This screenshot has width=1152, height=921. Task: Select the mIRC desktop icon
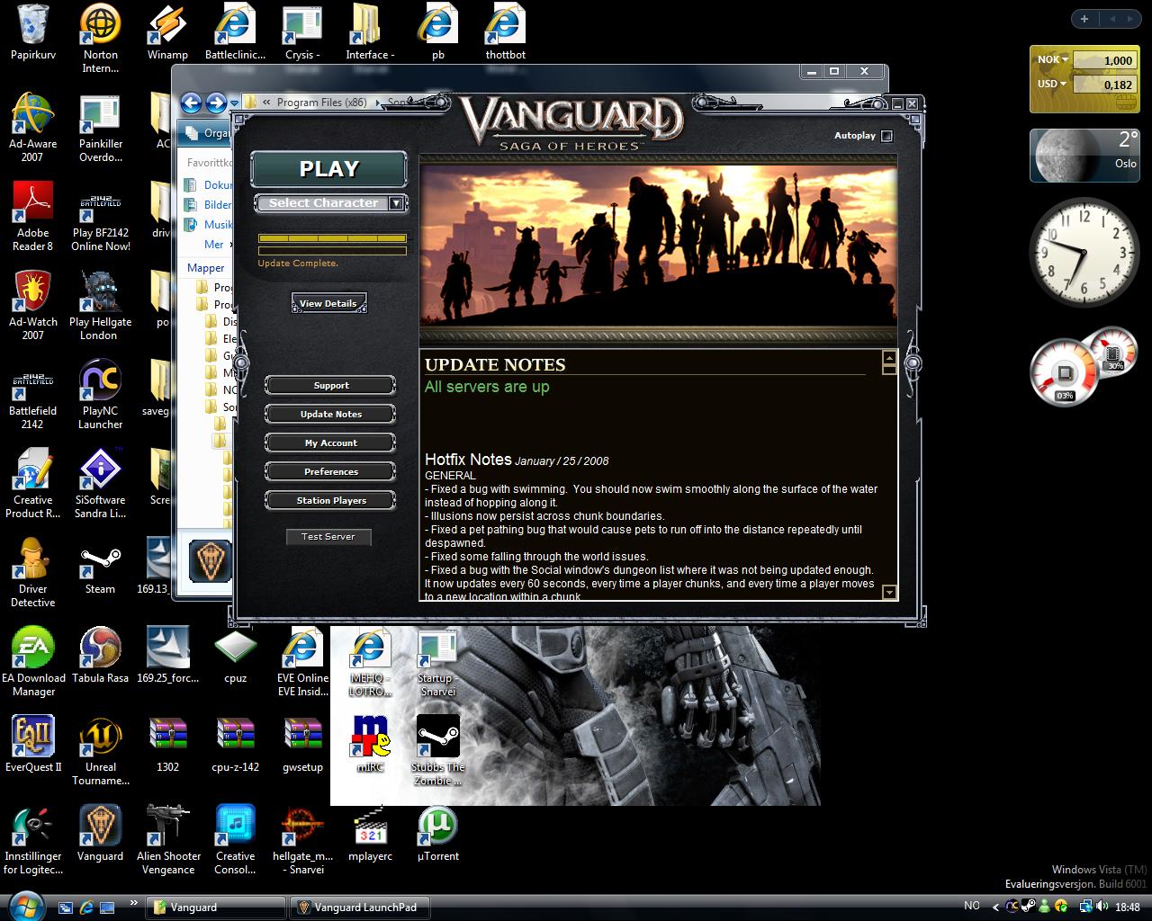(x=370, y=746)
